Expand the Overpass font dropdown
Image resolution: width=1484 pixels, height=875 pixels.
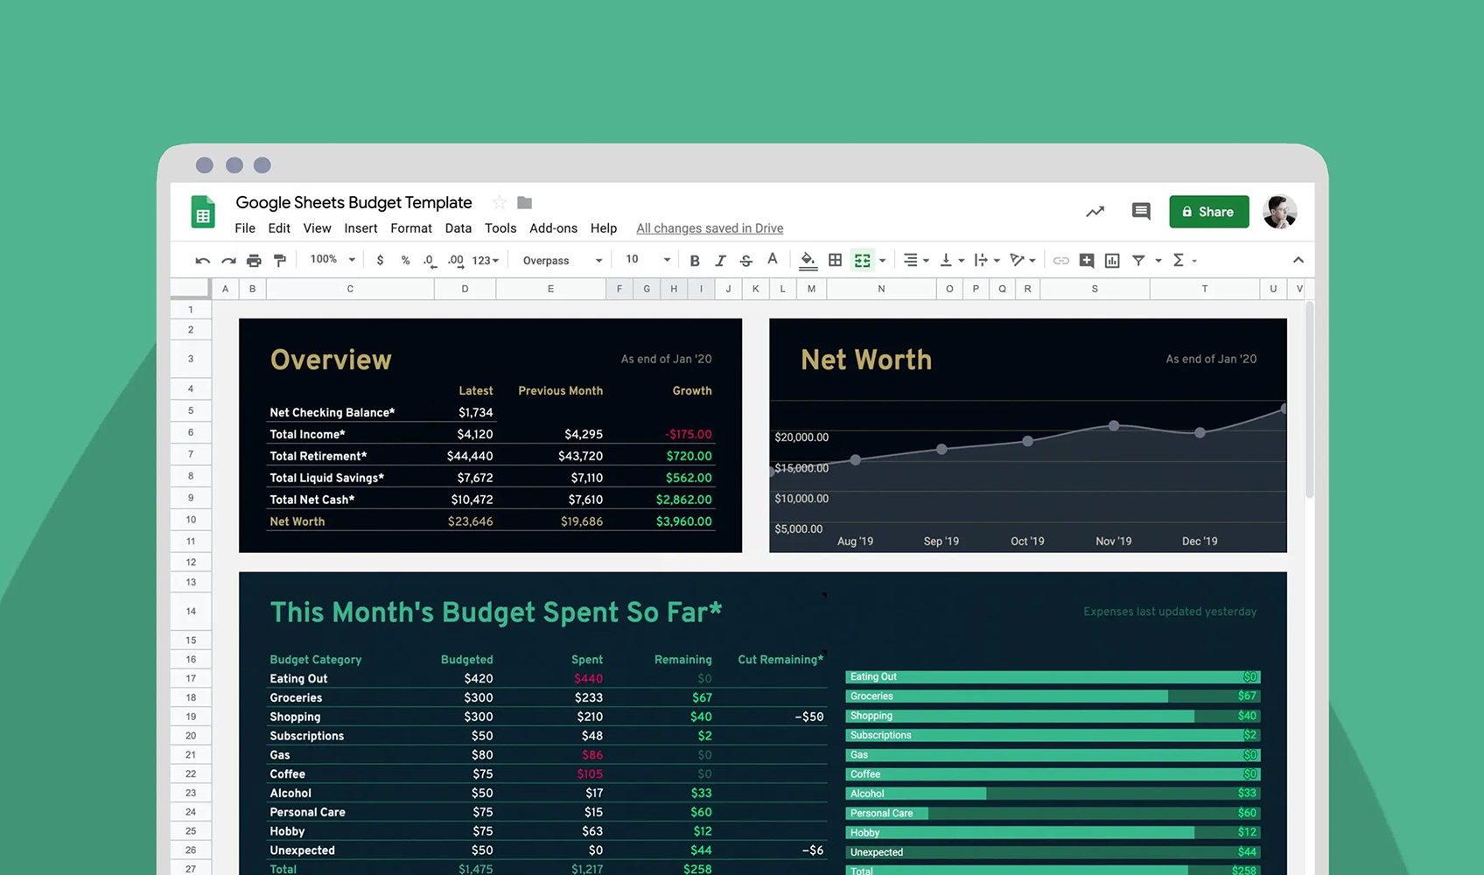point(562,261)
